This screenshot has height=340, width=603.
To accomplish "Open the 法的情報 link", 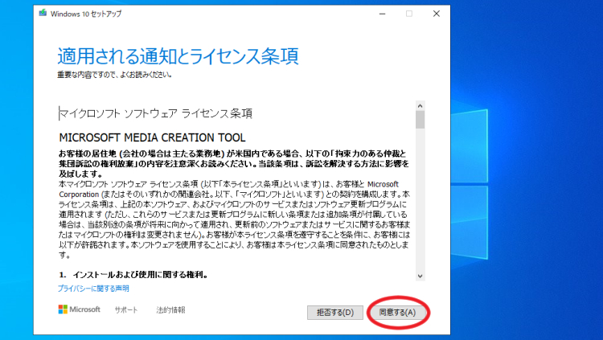I will click(170, 309).
